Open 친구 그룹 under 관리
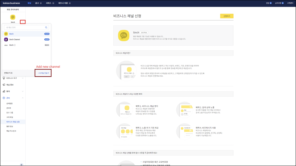Viewport: 296px width, 166px height. coord(9,113)
